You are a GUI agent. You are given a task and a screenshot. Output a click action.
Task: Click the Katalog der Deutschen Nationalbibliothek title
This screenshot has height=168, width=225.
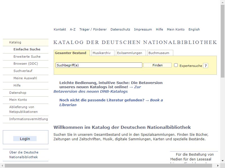(135, 43)
